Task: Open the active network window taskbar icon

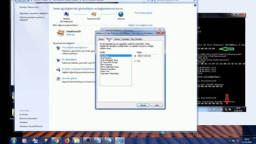Action: (120, 140)
